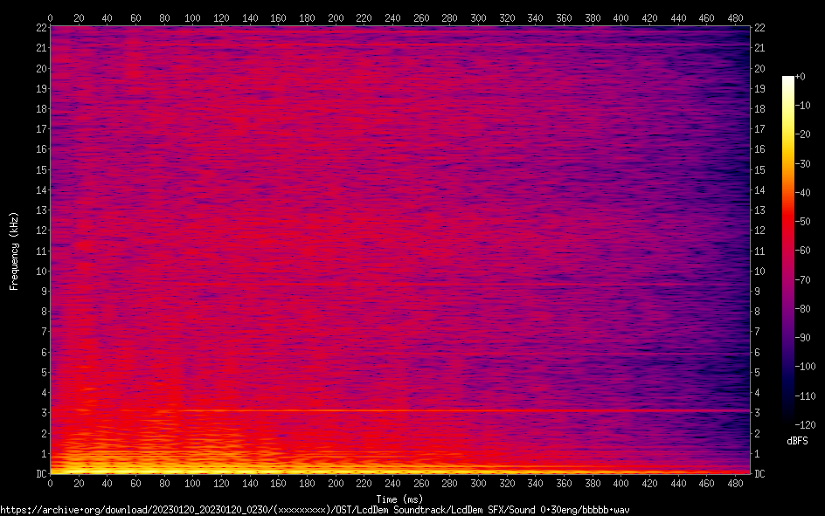This screenshot has height=516, width=825.
Task: Click the 16 label on the left frequency axis
Action: [x=39, y=149]
